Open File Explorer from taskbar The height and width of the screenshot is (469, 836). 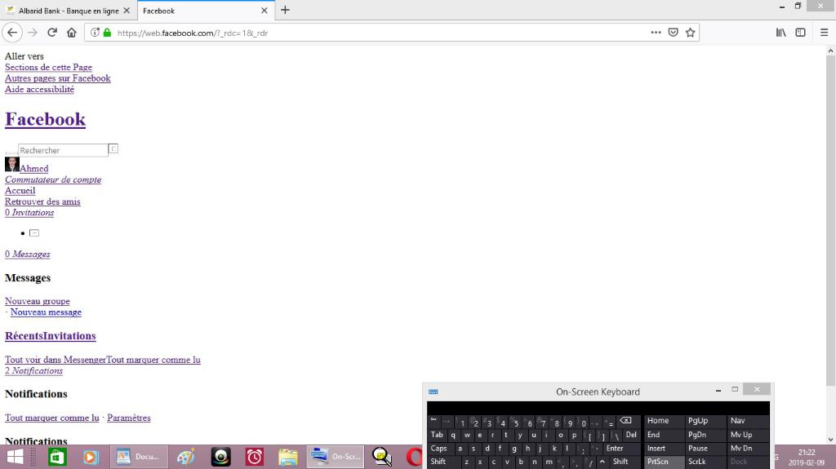[288, 458]
